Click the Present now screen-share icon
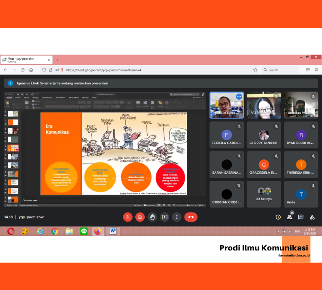The image size is (322, 290). click(x=164, y=217)
